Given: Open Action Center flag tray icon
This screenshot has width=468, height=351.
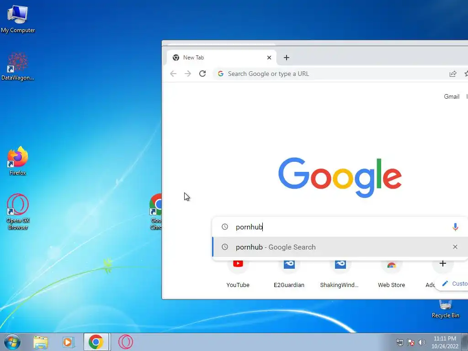Looking at the screenshot, I should click(x=411, y=342).
